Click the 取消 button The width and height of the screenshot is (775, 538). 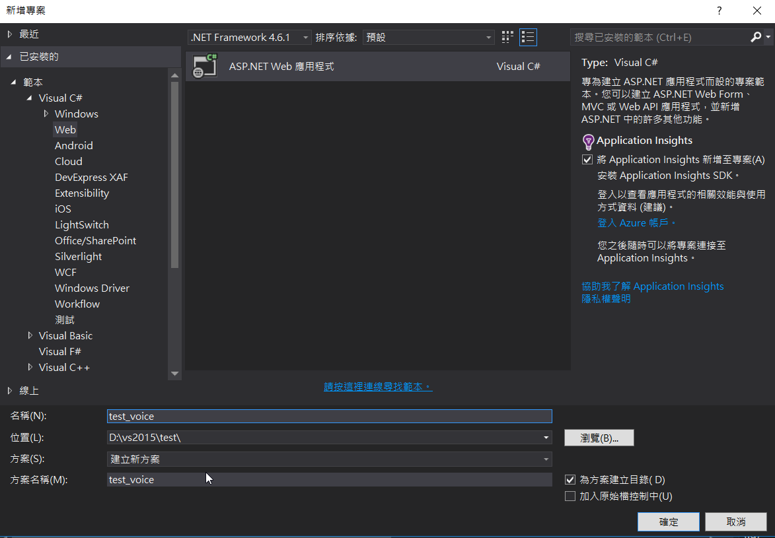point(736,521)
